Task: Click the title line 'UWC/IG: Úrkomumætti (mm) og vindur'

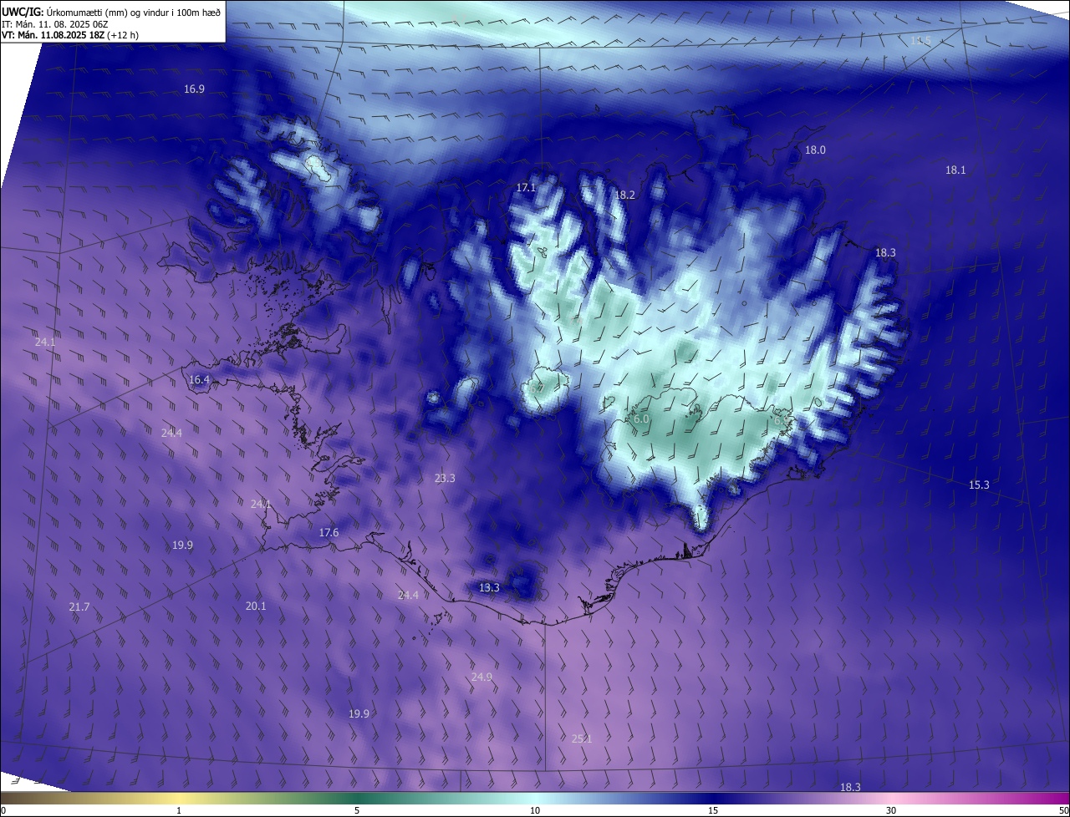Action: pyautogui.click(x=111, y=12)
